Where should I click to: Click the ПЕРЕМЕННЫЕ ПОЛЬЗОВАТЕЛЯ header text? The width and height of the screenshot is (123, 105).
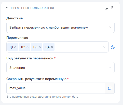pos(32,8)
